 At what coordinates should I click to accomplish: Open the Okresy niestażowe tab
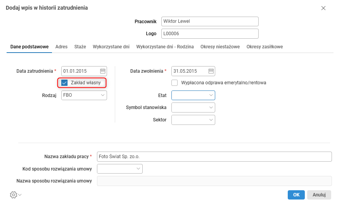coord(220,47)
